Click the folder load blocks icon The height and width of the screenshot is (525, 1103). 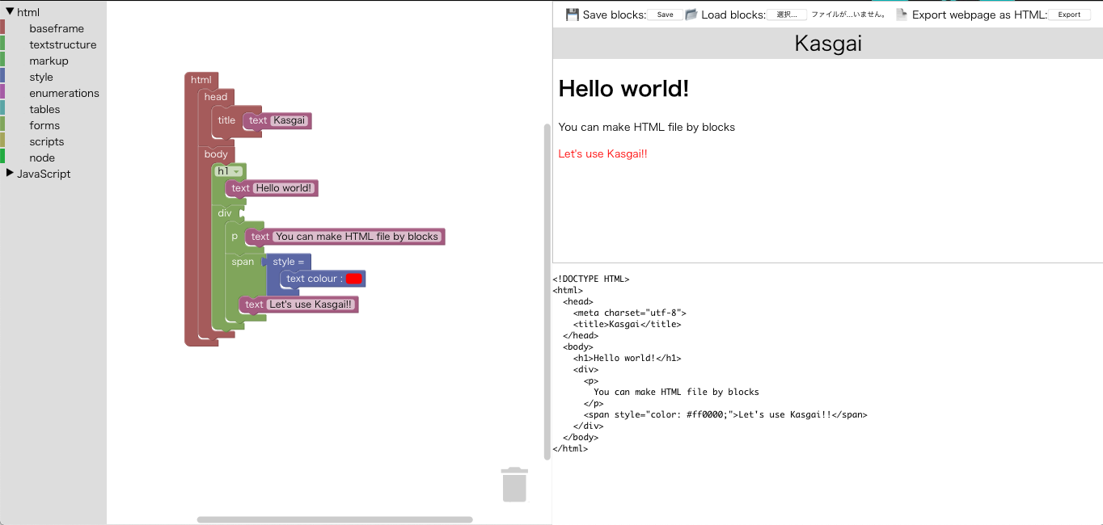coord(691,15)
